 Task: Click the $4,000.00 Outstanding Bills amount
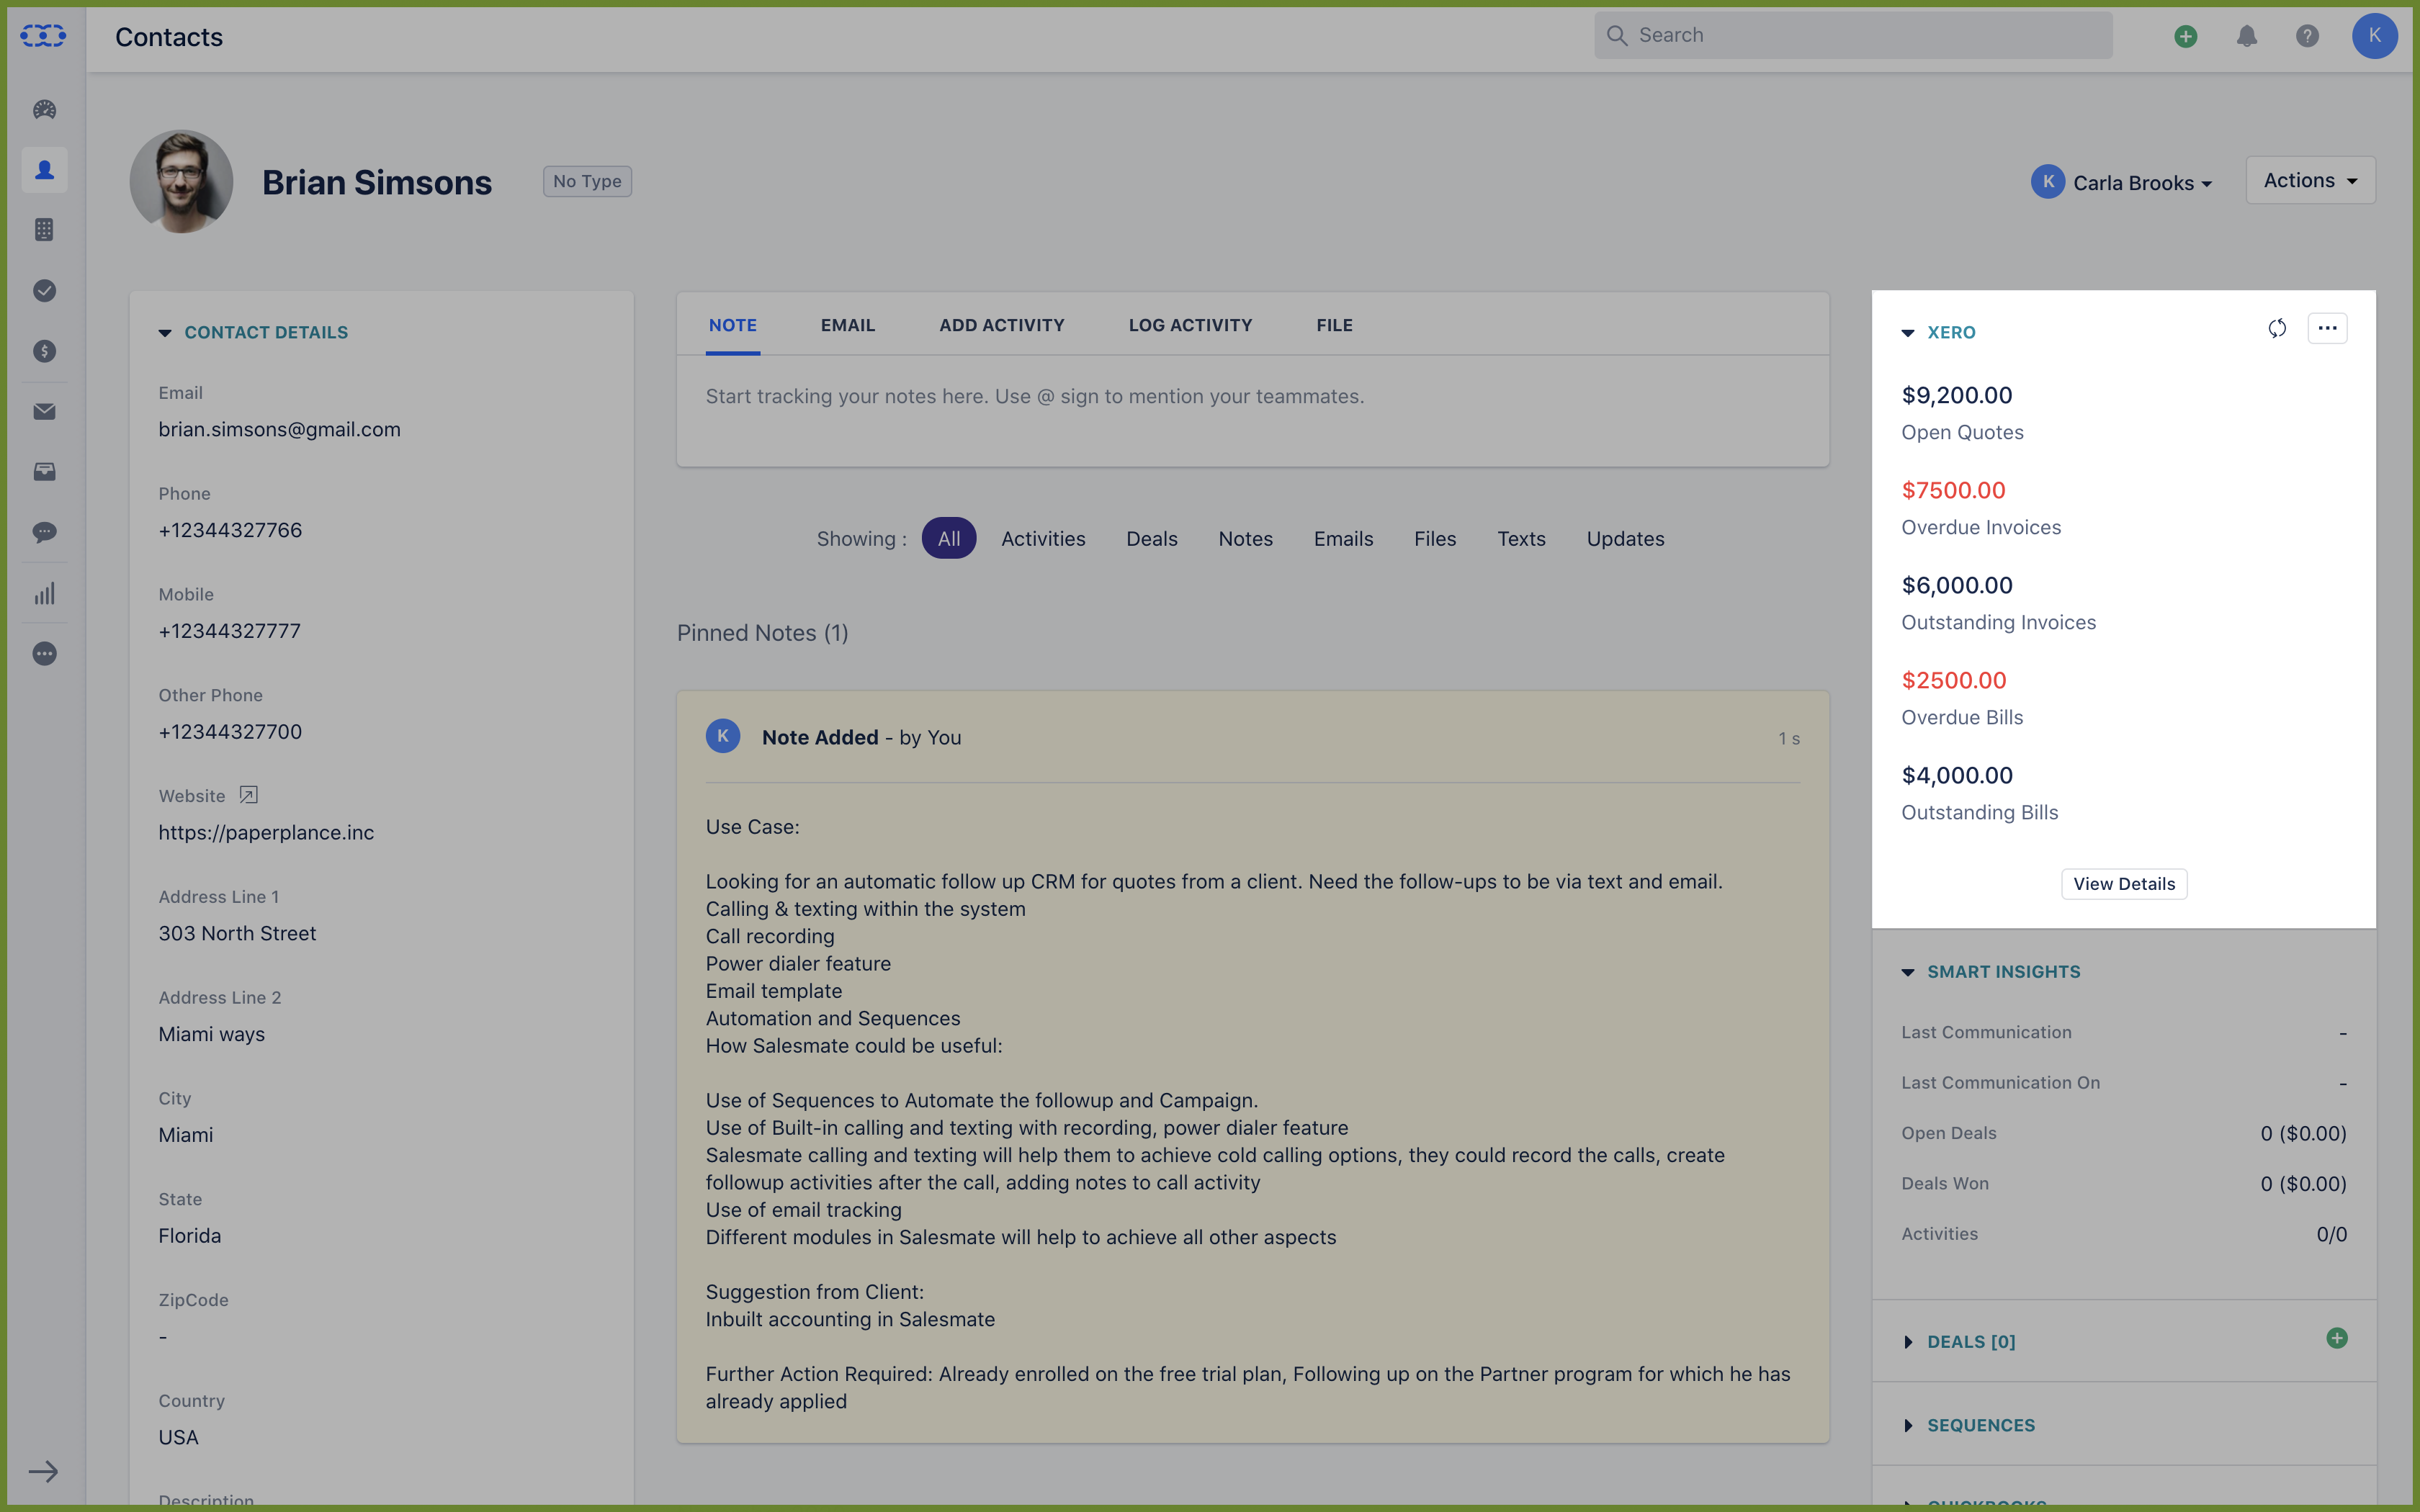coord(1957,775)
